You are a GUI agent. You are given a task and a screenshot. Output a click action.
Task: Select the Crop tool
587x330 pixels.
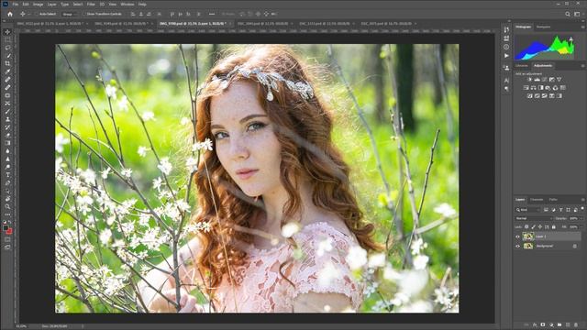pos(7,63)
